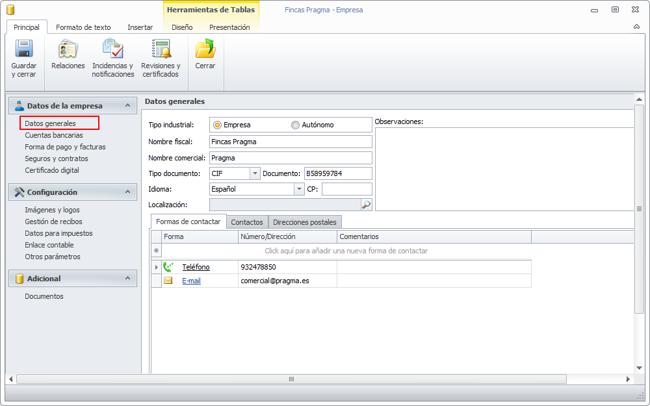This screenshot has width=650, height=406.
Task: Click the E-mail envelope icon in grid
Action: point(168,281)
